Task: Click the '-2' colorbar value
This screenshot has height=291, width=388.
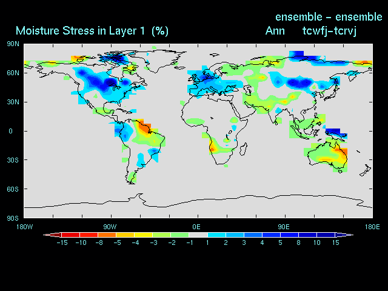Action: click(172, 242)
